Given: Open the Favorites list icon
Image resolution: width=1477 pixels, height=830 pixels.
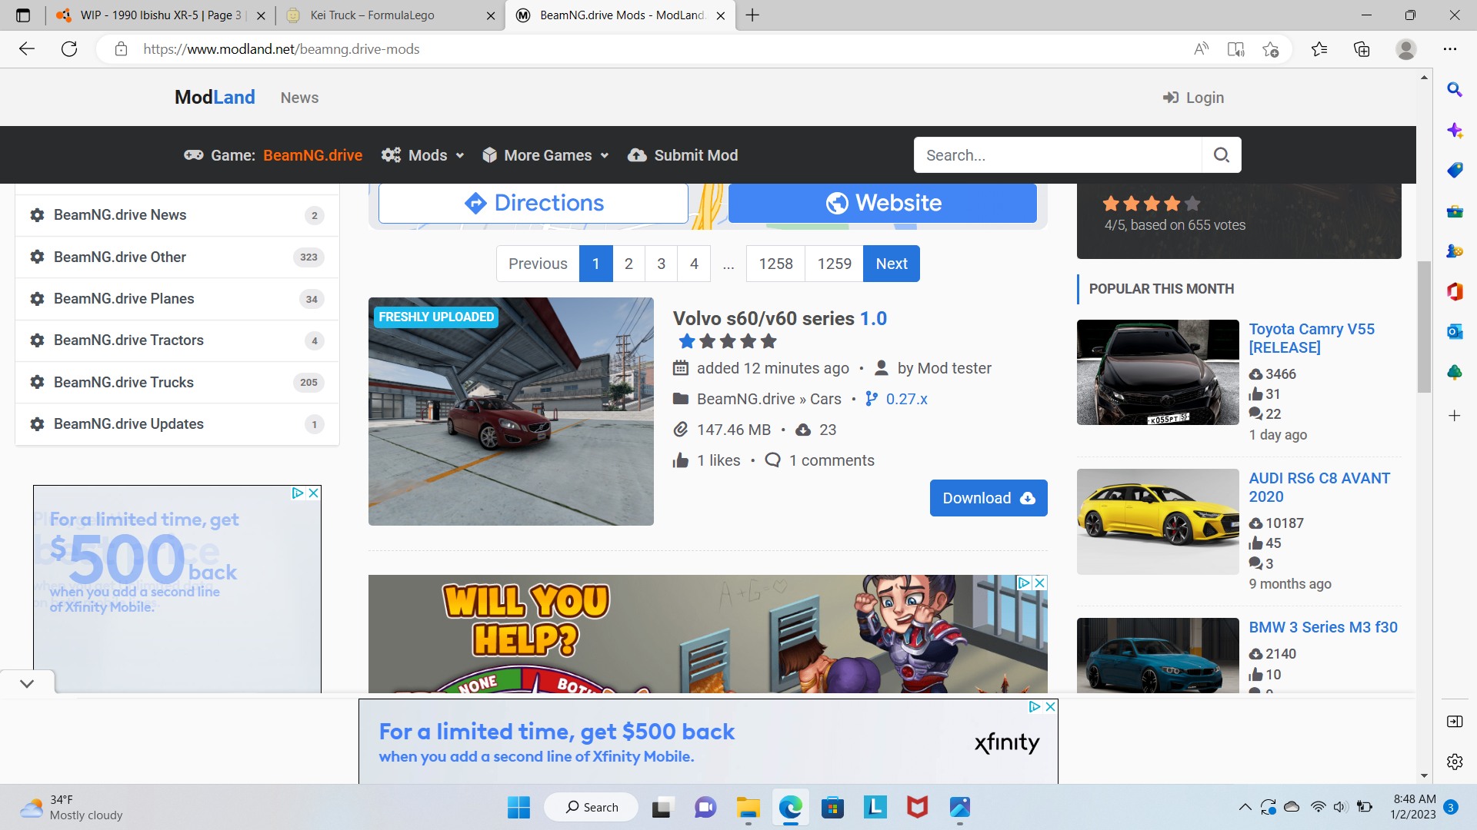Looking at the screenshot, I should pos(1319,49).
